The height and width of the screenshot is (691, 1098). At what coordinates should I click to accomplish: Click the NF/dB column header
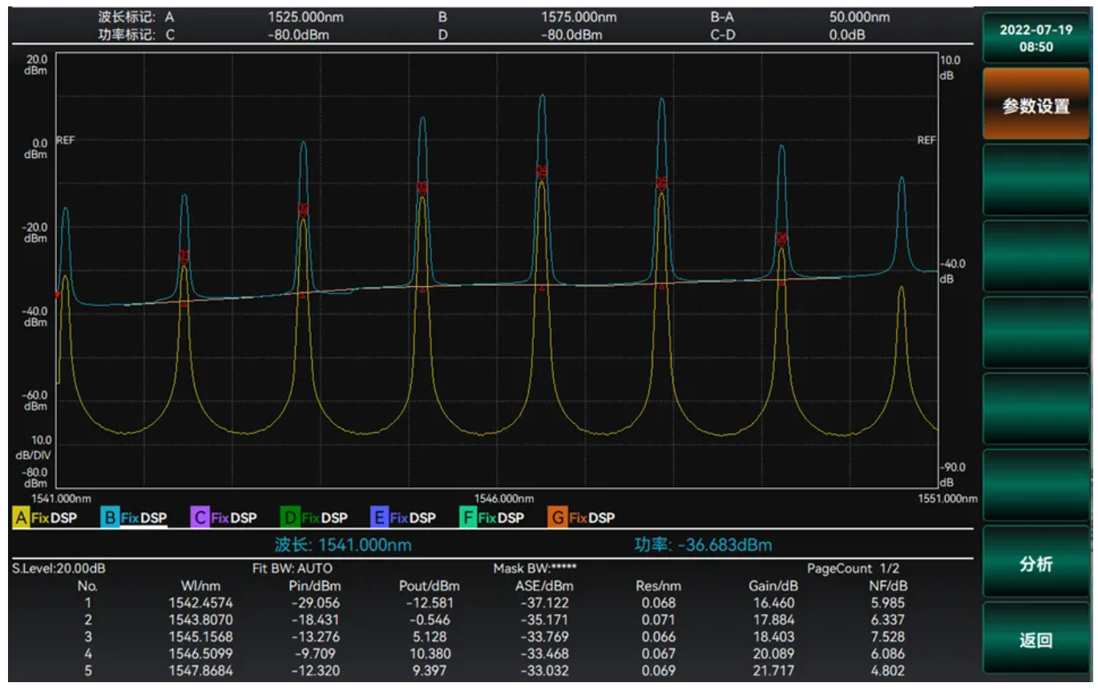(887, 586)
